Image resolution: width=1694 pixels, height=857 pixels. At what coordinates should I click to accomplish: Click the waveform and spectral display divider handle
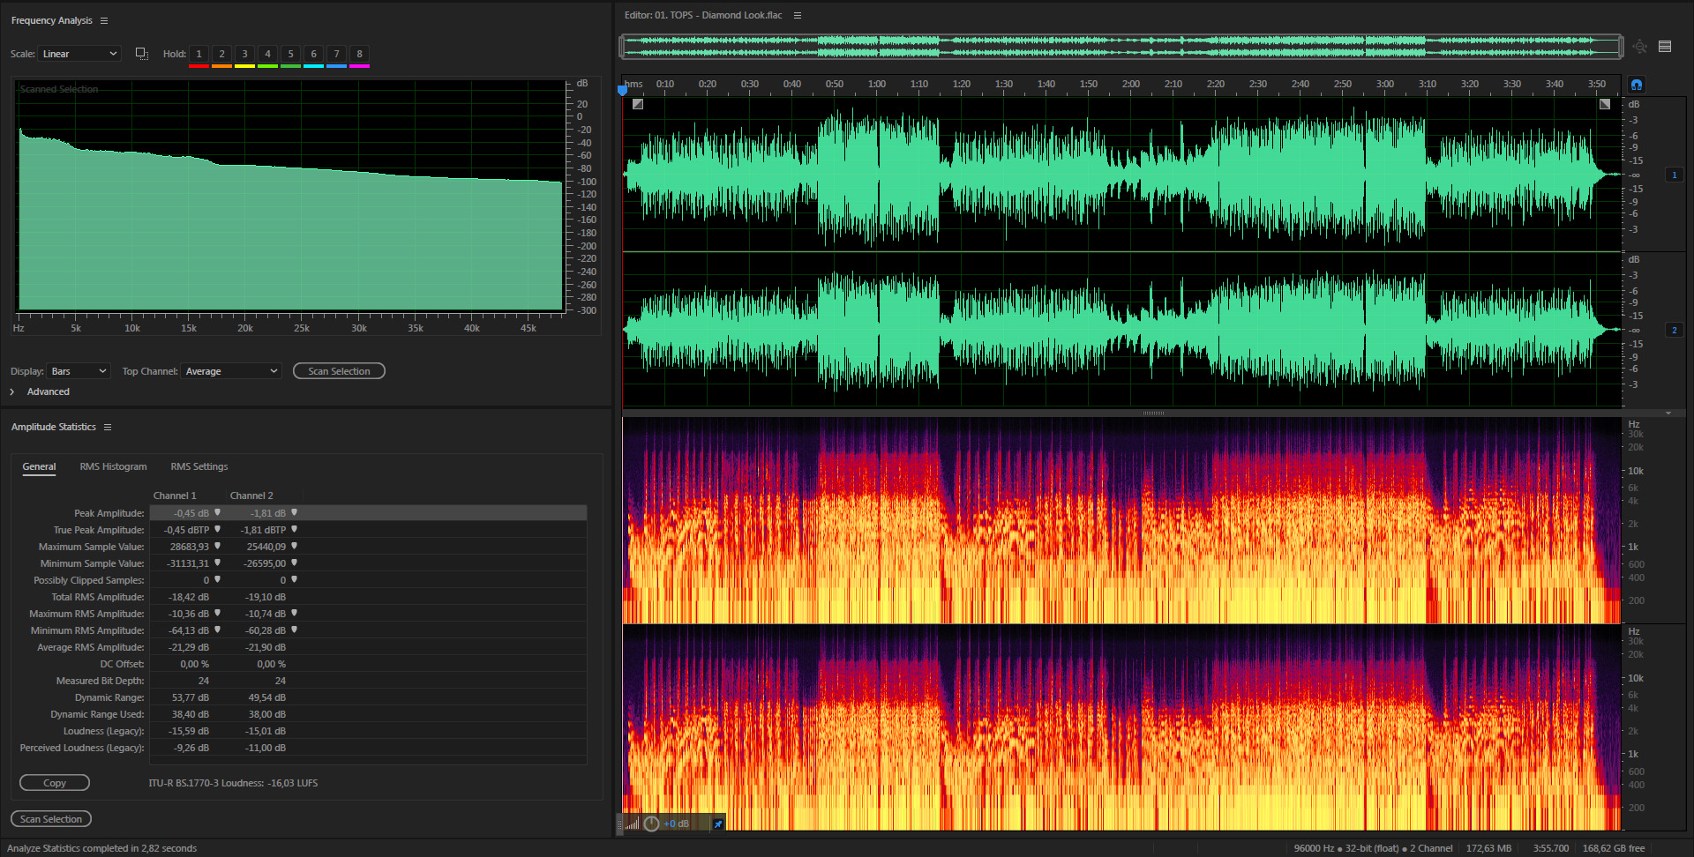(x=1153, y=413)
